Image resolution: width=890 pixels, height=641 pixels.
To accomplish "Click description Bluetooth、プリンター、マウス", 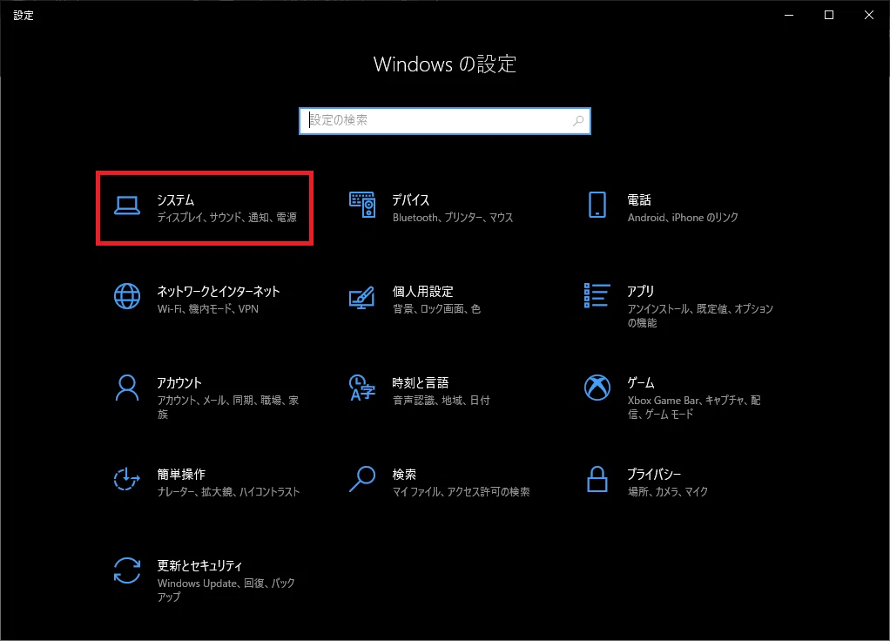I will (x=453, y=218).
